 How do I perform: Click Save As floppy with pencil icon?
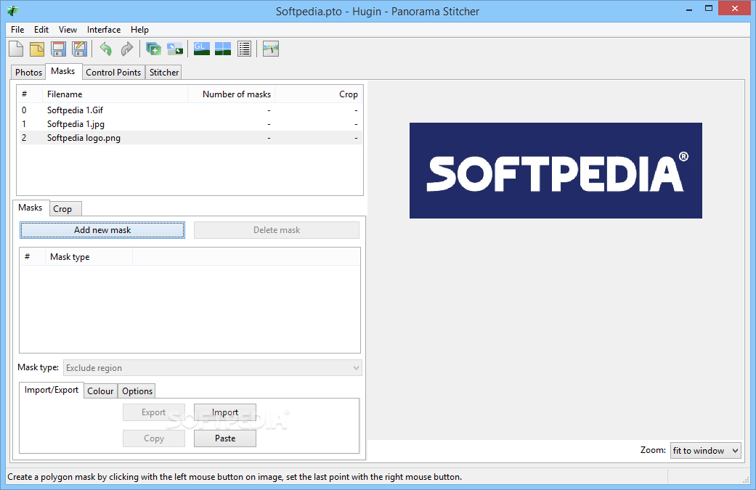(x=80, y=49)
